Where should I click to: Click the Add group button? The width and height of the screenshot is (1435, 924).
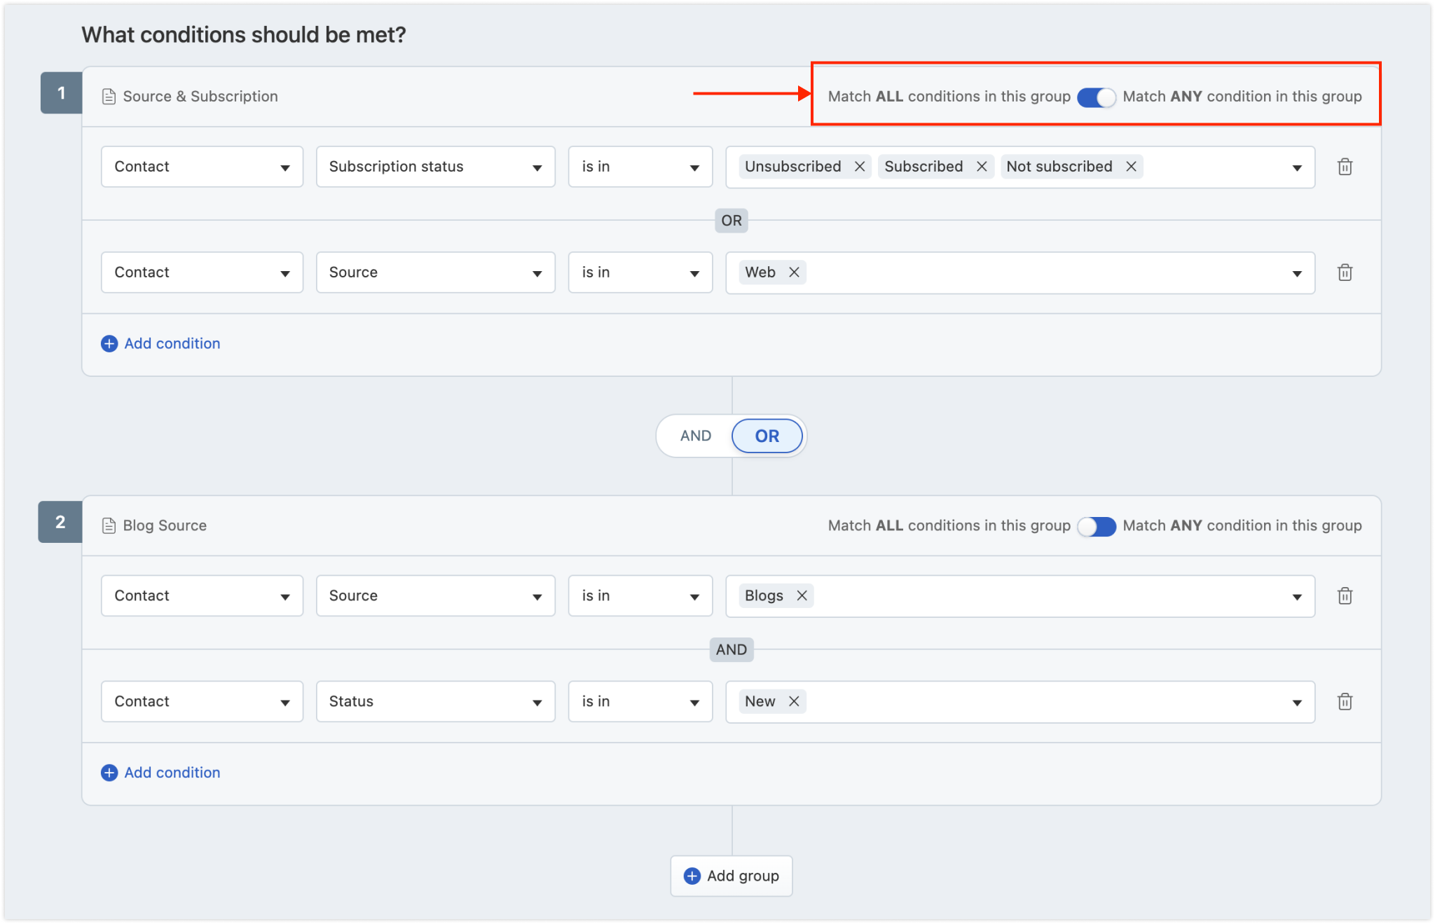[732, 876]
